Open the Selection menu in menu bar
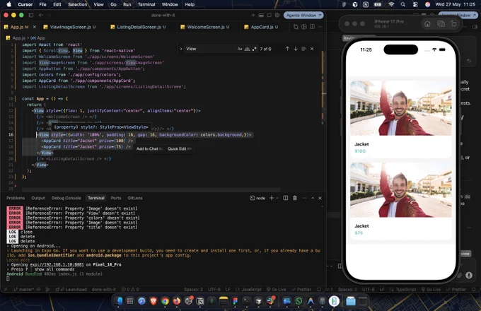This screenshot has width=481, height=311. coord(77,4)
